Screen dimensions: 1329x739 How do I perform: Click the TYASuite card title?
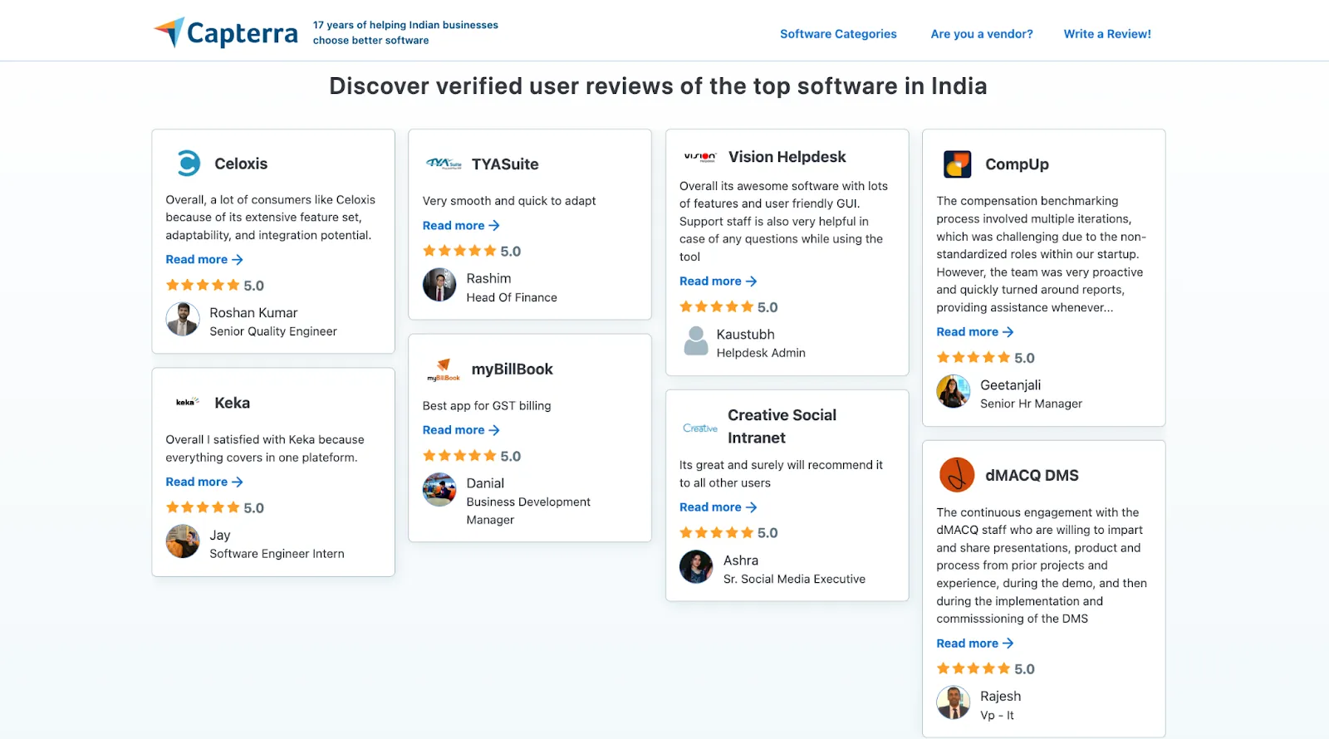pos(505,164)
